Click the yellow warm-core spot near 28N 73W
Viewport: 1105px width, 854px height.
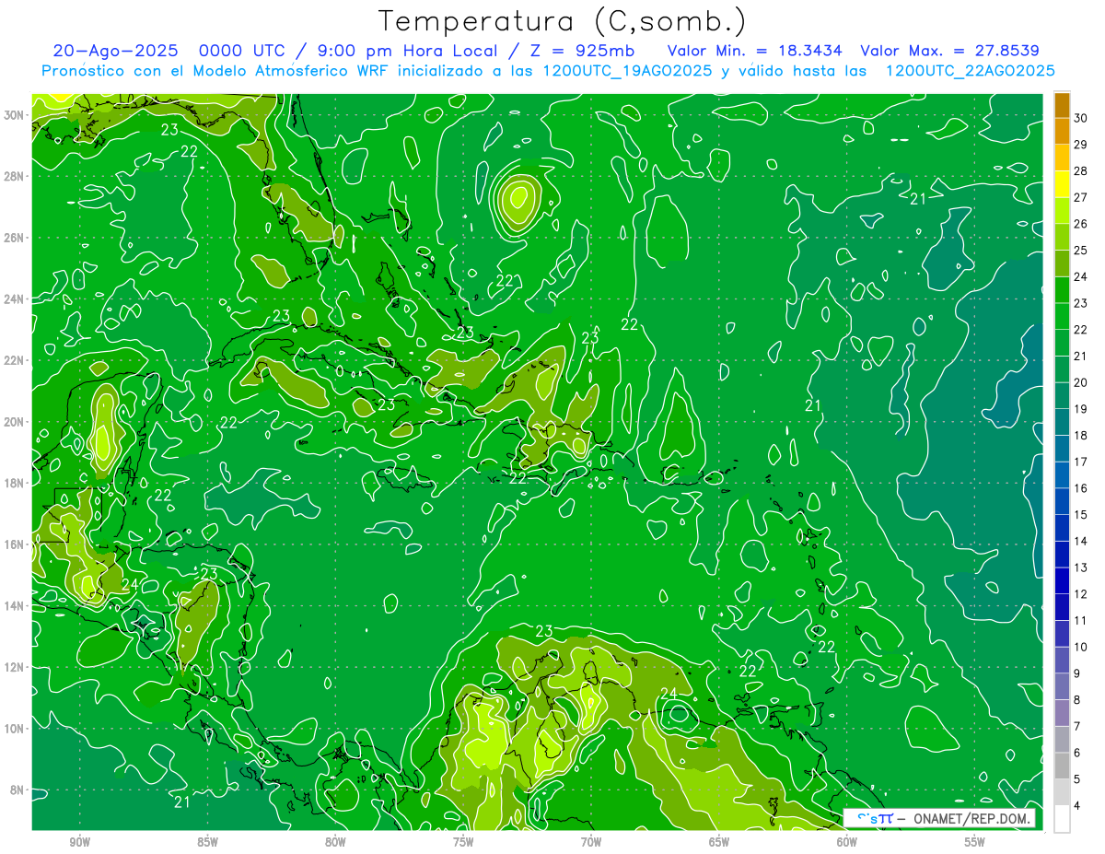(518, 196)
